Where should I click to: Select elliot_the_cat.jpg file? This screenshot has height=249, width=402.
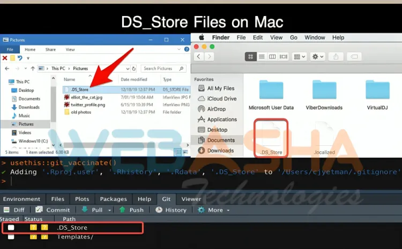coord(83,97)
